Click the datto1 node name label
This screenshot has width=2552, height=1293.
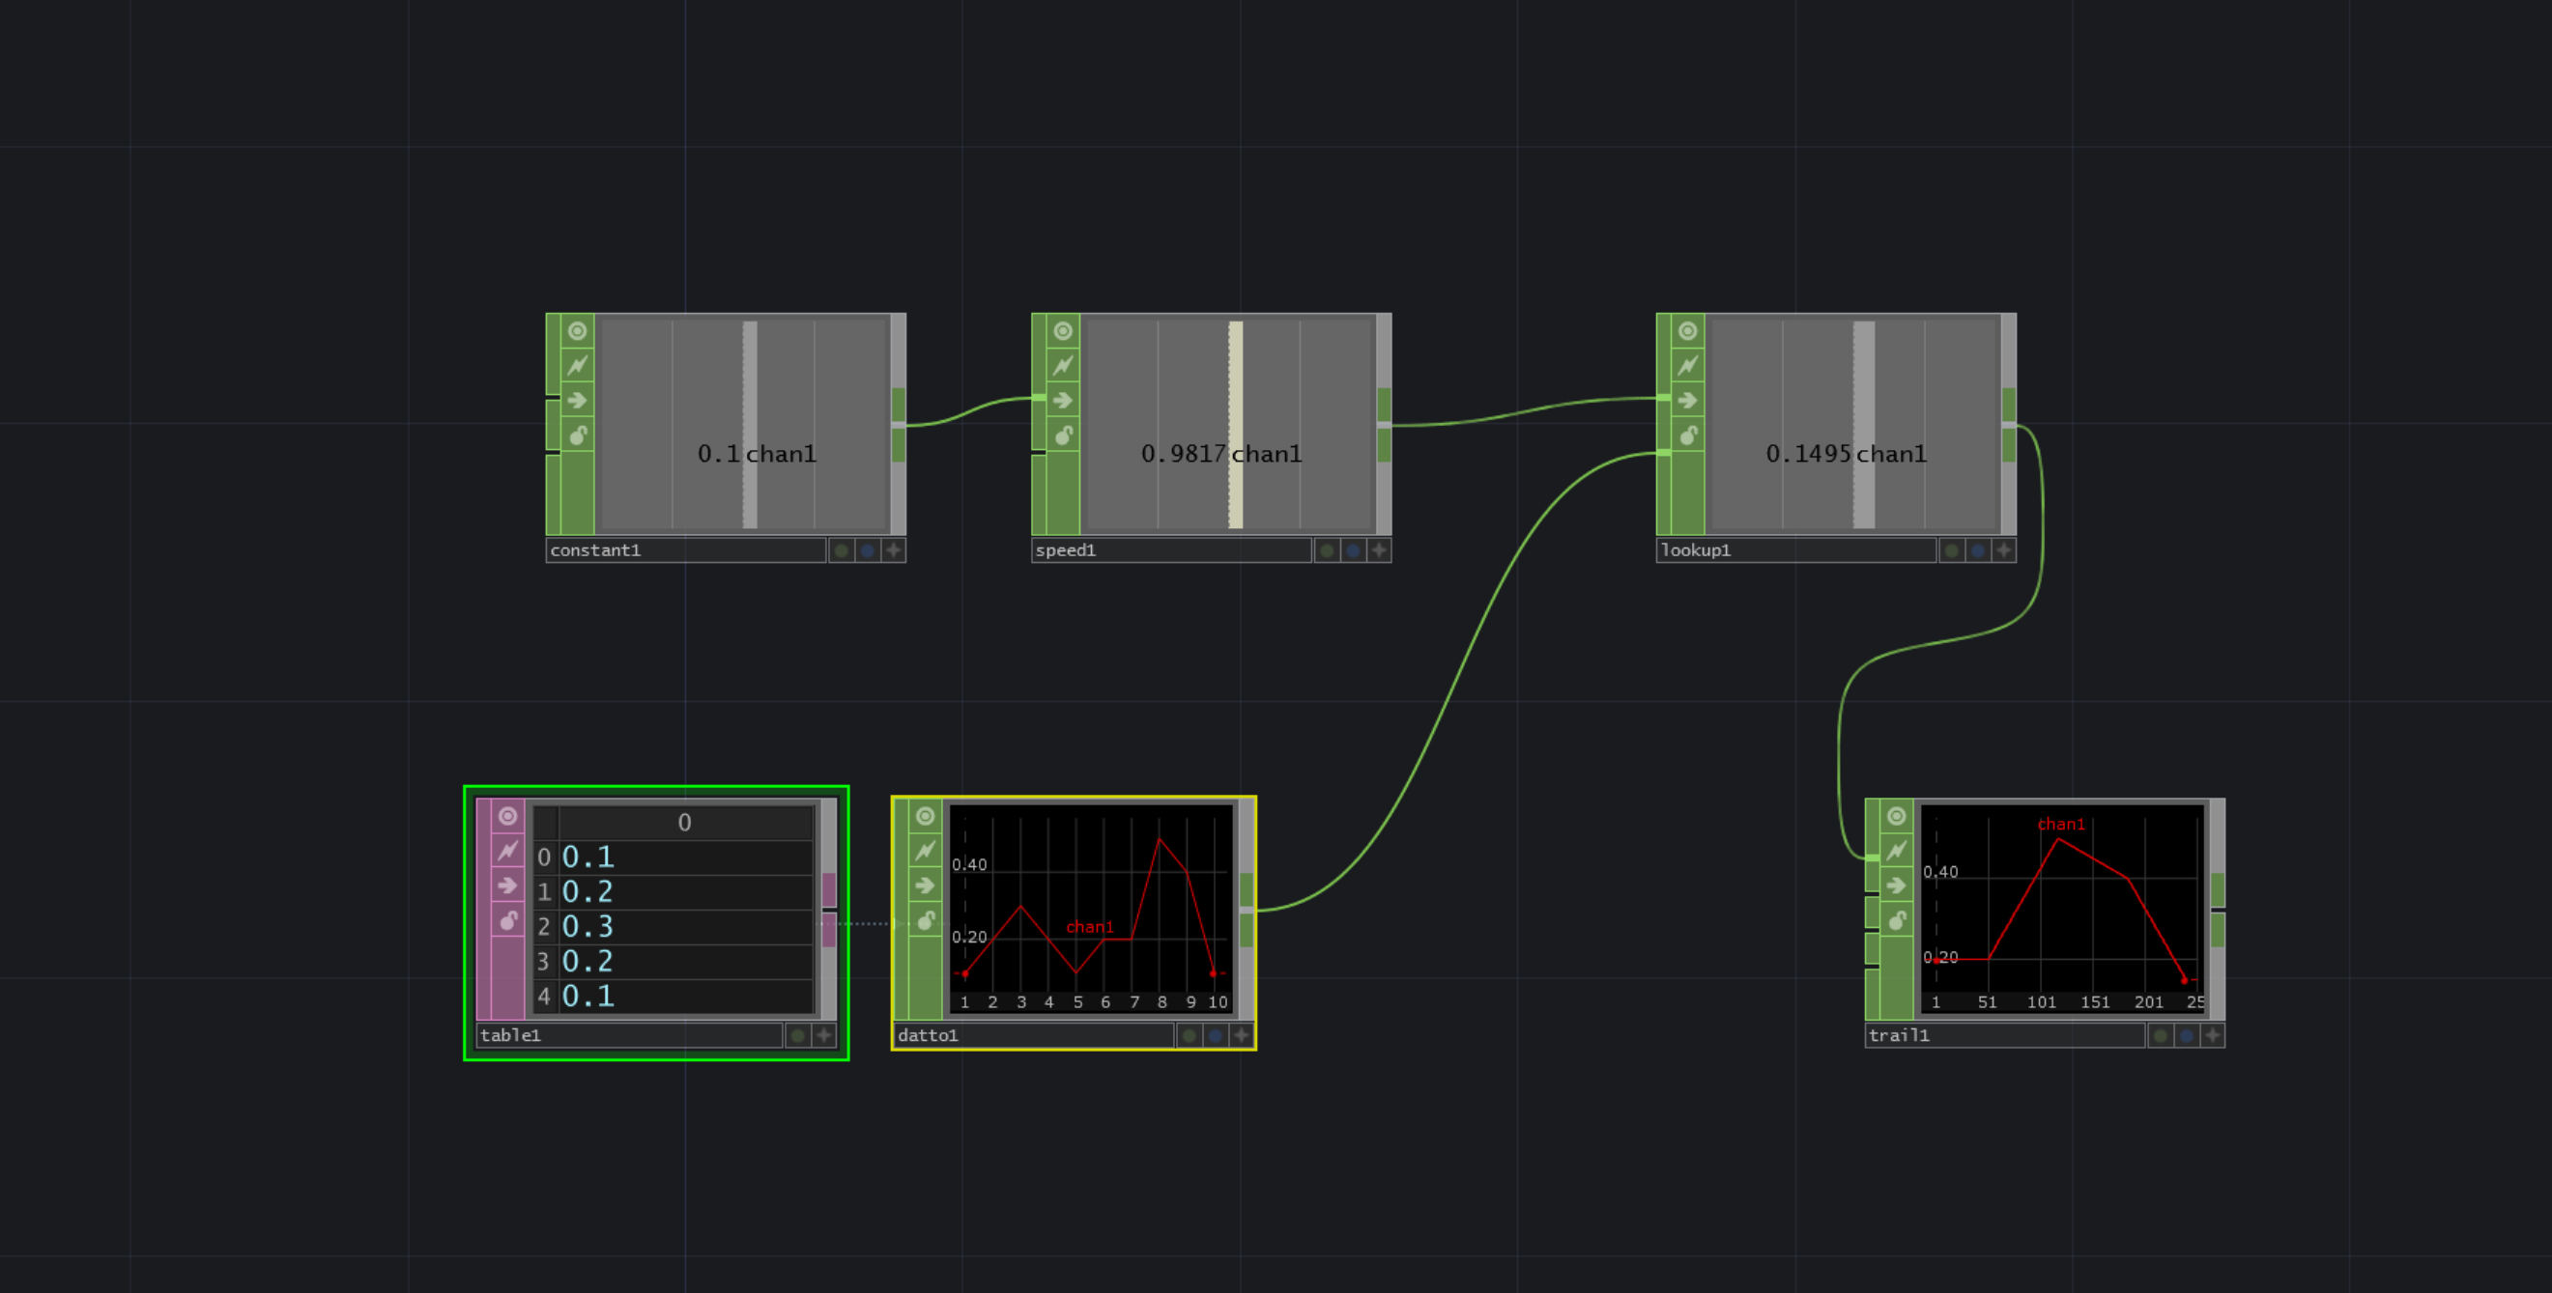[x=1033, y=1035]
